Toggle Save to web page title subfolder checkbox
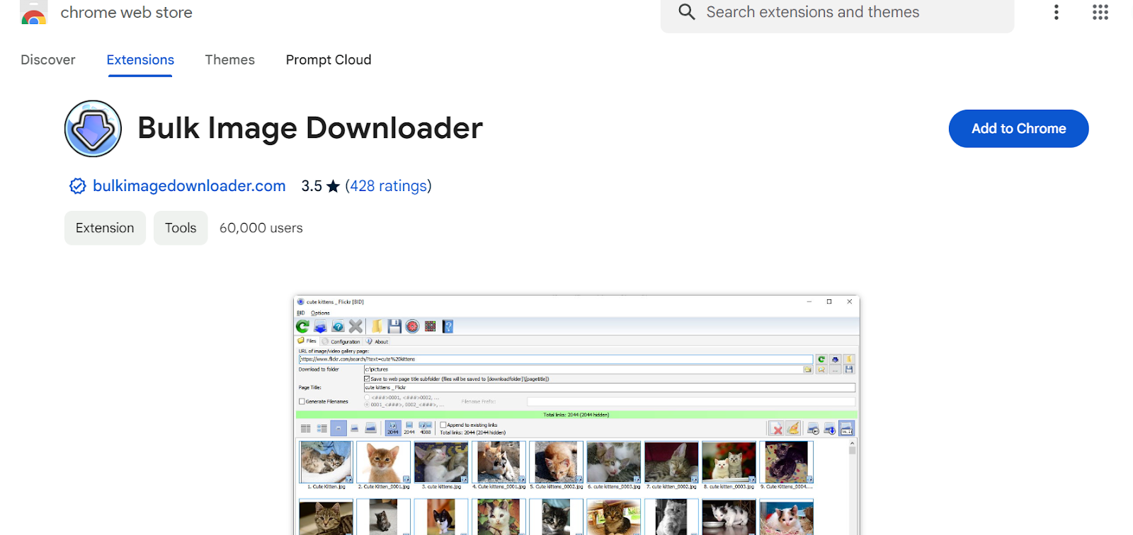 (367, 379)
